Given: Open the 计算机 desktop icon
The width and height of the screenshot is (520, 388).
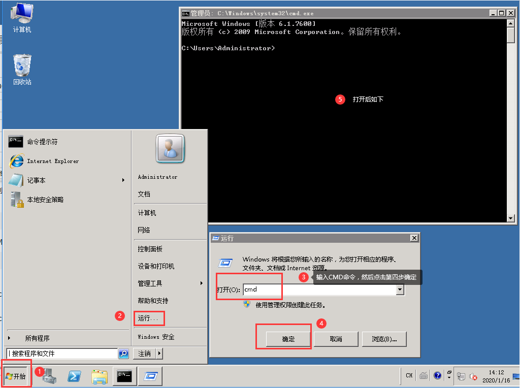Looking at the screenshot, I should click(22, 18).
